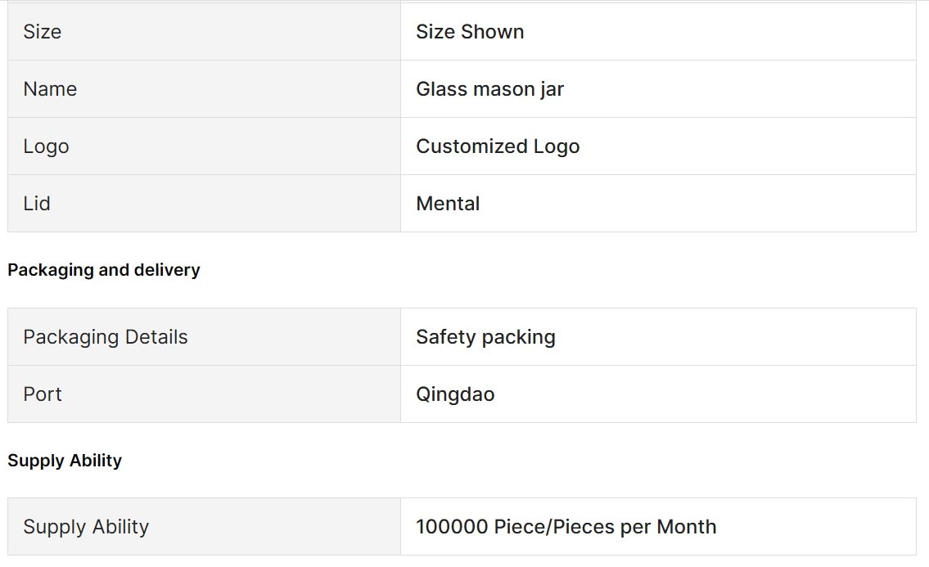Select the Qingdao port value
929x567 pixels.
tap(455, 394)
